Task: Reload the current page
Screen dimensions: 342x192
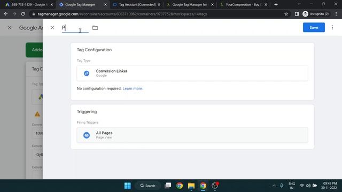Action: (x=23, y=14)
